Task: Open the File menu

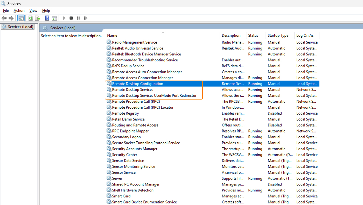Action: point(6,11)
